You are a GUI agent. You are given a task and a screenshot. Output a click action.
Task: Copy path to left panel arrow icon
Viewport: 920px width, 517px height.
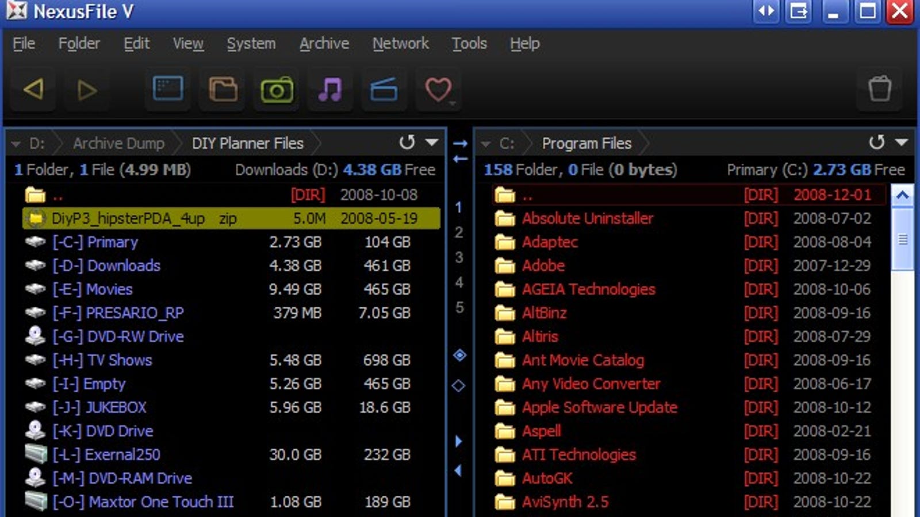[x=460, y=159]
